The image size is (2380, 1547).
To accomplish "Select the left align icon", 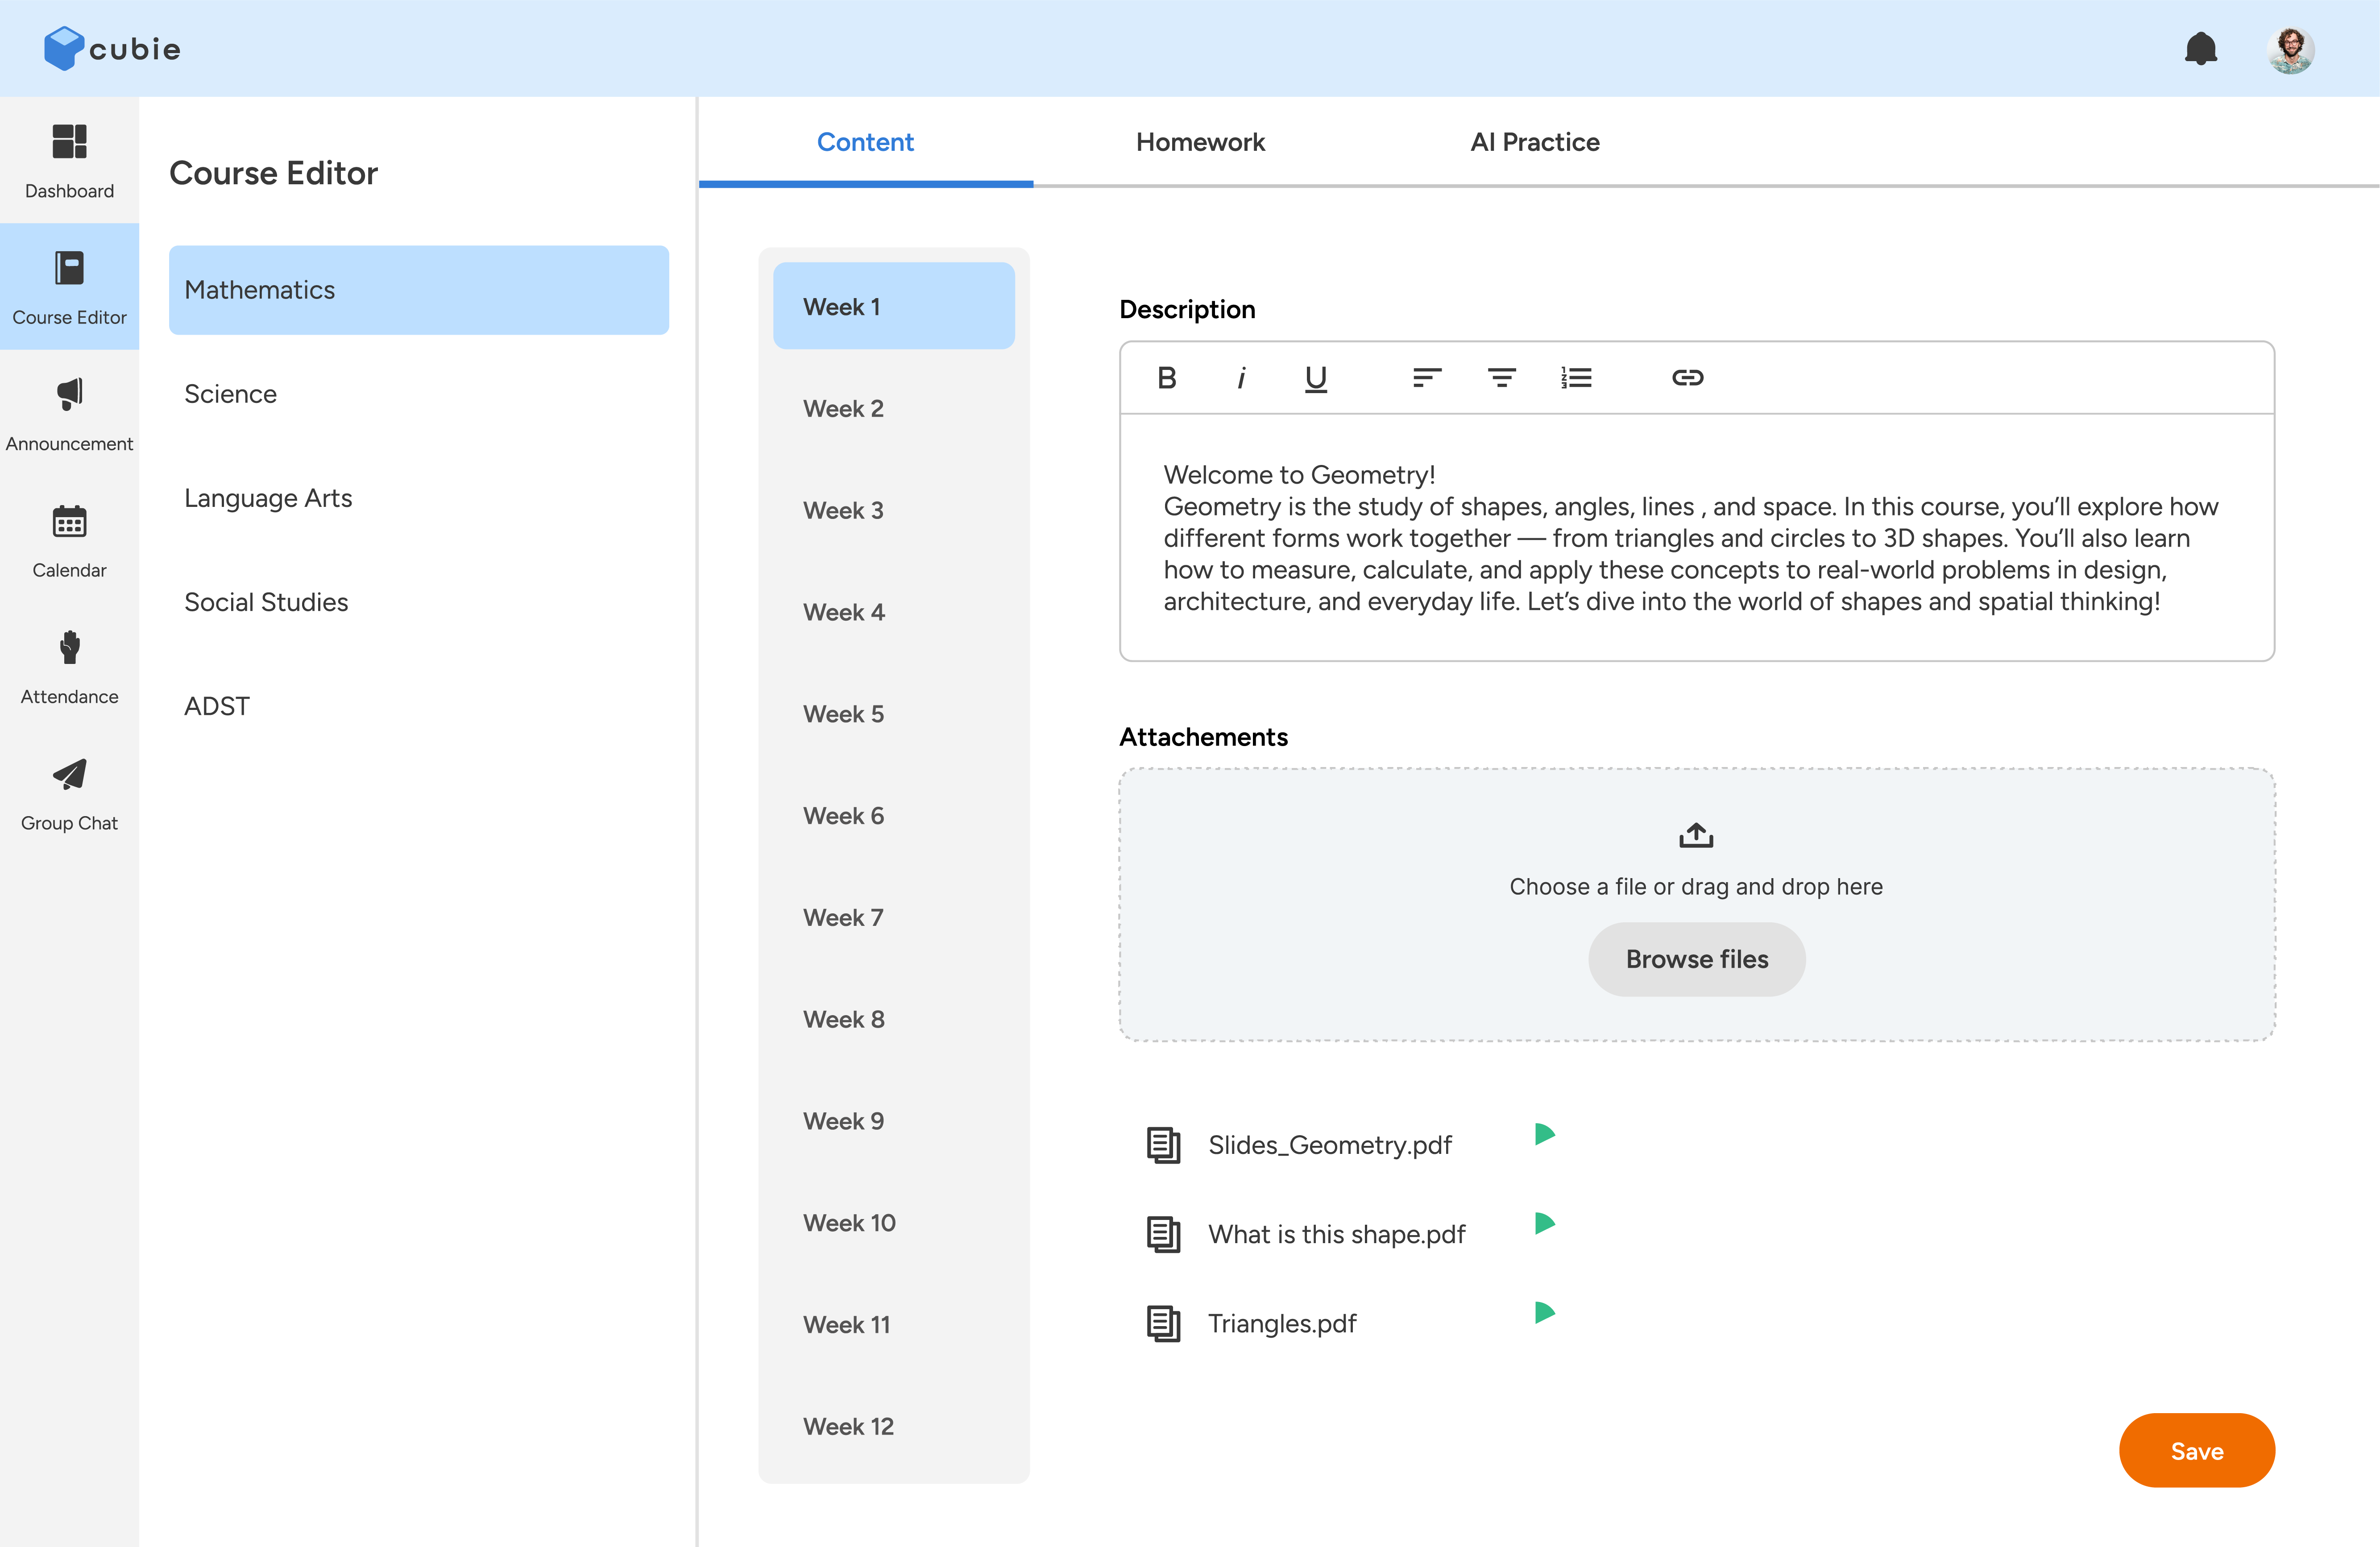I will tap(1427, 378).
